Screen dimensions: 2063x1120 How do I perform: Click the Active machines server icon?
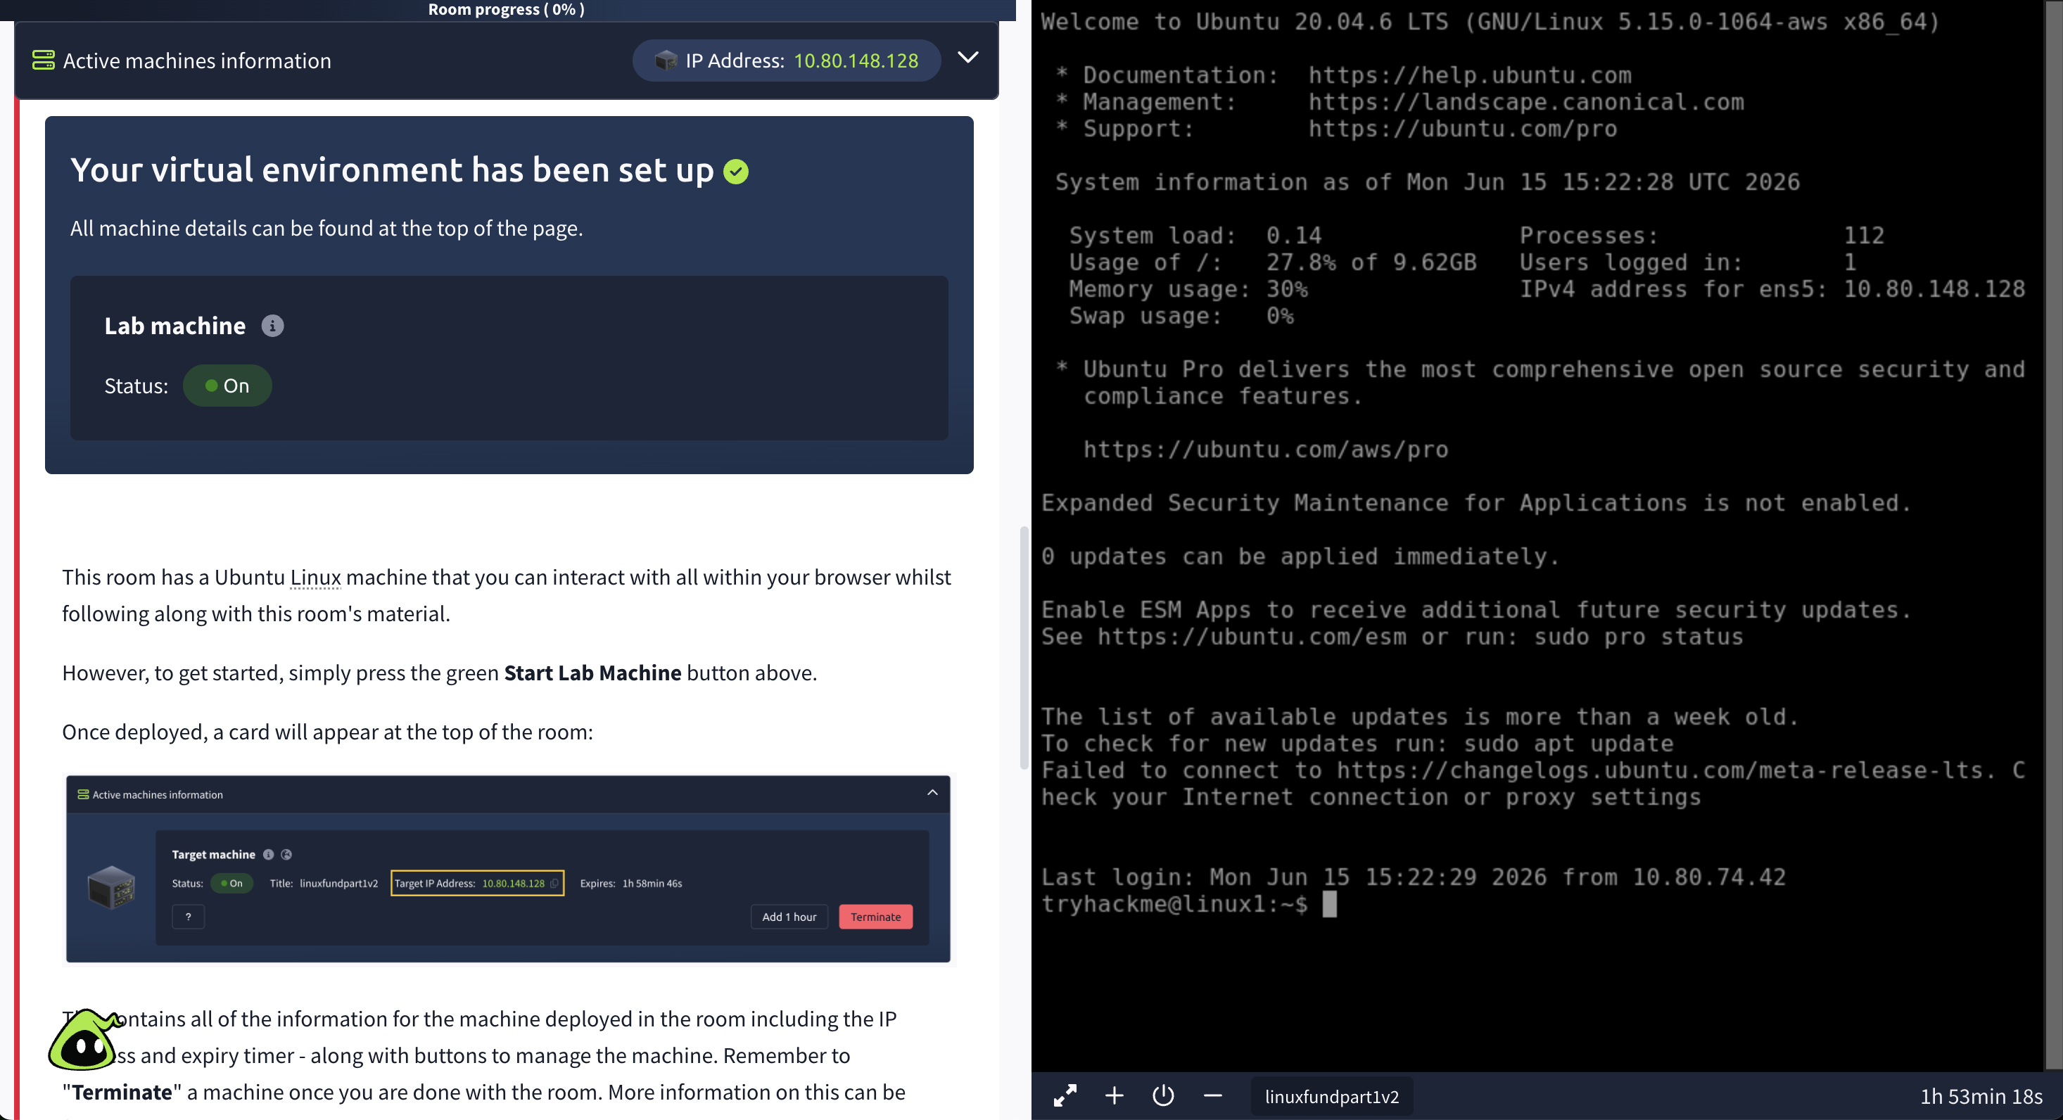point(43,60)
